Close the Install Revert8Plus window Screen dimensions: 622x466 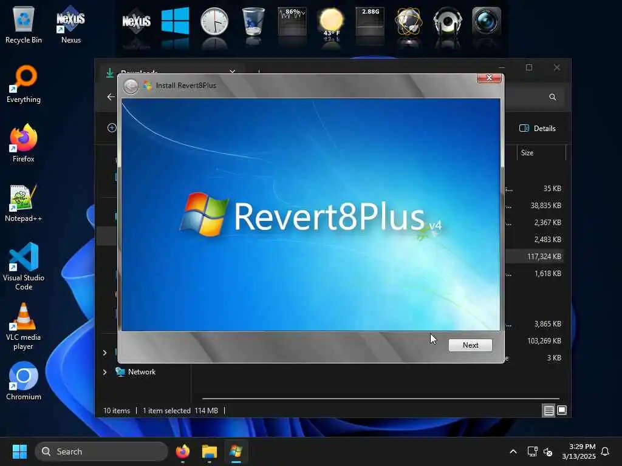point(489,78)
